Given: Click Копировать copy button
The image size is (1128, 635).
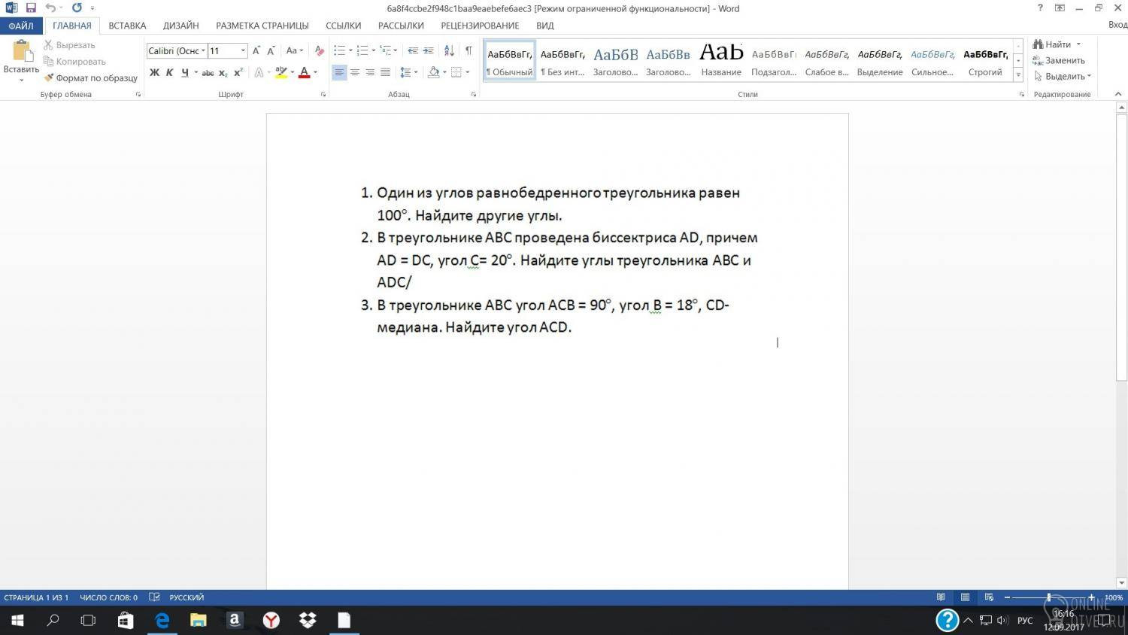Looking at the screenshot, I should [74, 62].
